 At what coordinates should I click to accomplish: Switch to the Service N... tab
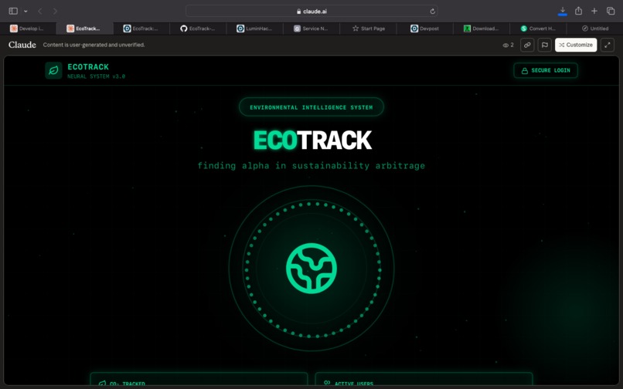click(x=311, y=29)
